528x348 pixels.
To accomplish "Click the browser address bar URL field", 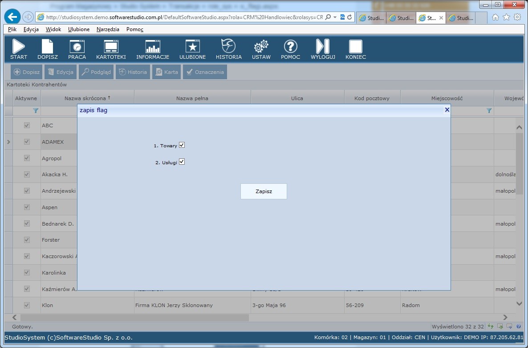I will click(x=183, y=17).
